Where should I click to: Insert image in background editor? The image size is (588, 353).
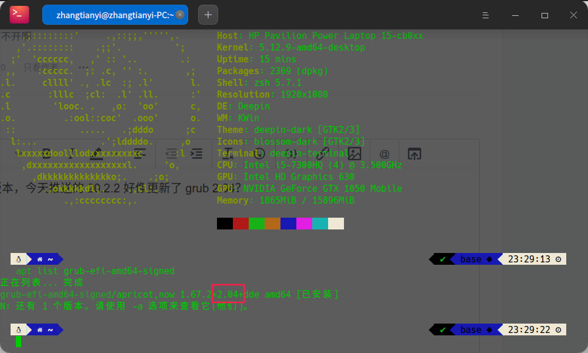pyautogui.click(x=355, y=154)
